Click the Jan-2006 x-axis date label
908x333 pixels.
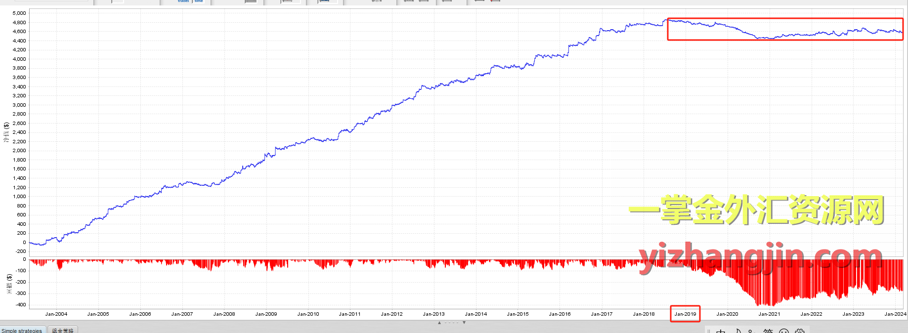[140, 314]
